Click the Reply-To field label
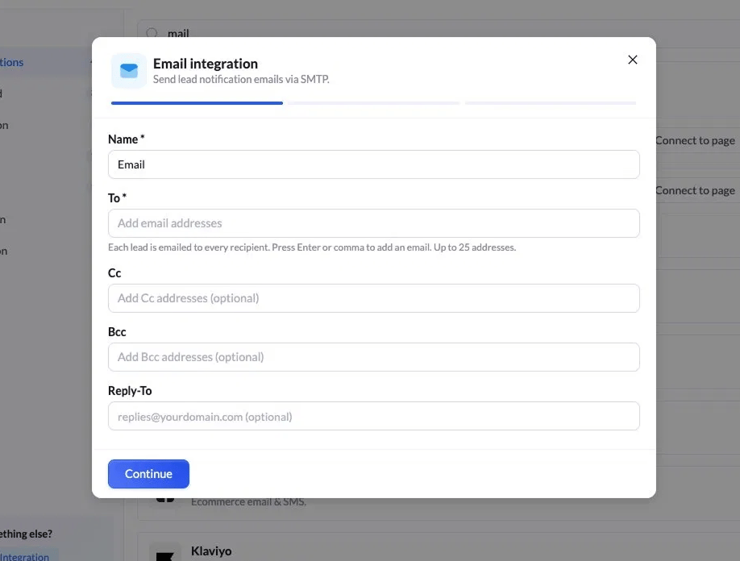This screenshot has height=561, width=740. [130, 391]
